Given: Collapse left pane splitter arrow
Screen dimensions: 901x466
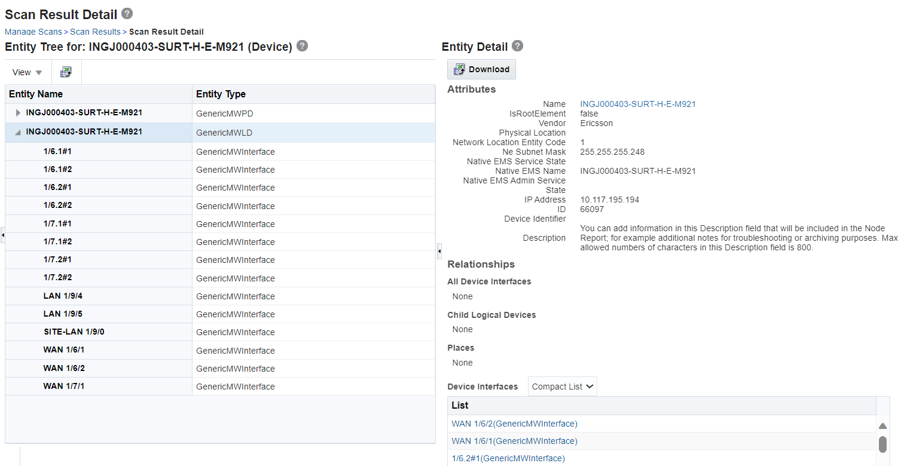Looking at the screenshot, I should click(2, 235).
